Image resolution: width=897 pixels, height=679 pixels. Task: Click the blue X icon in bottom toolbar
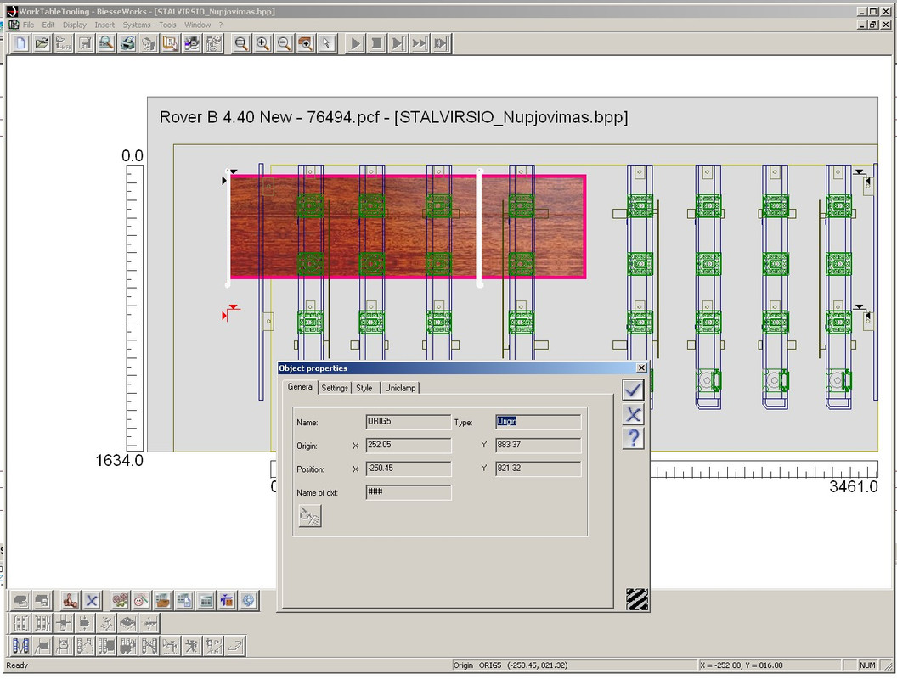(x=92, y=601)
